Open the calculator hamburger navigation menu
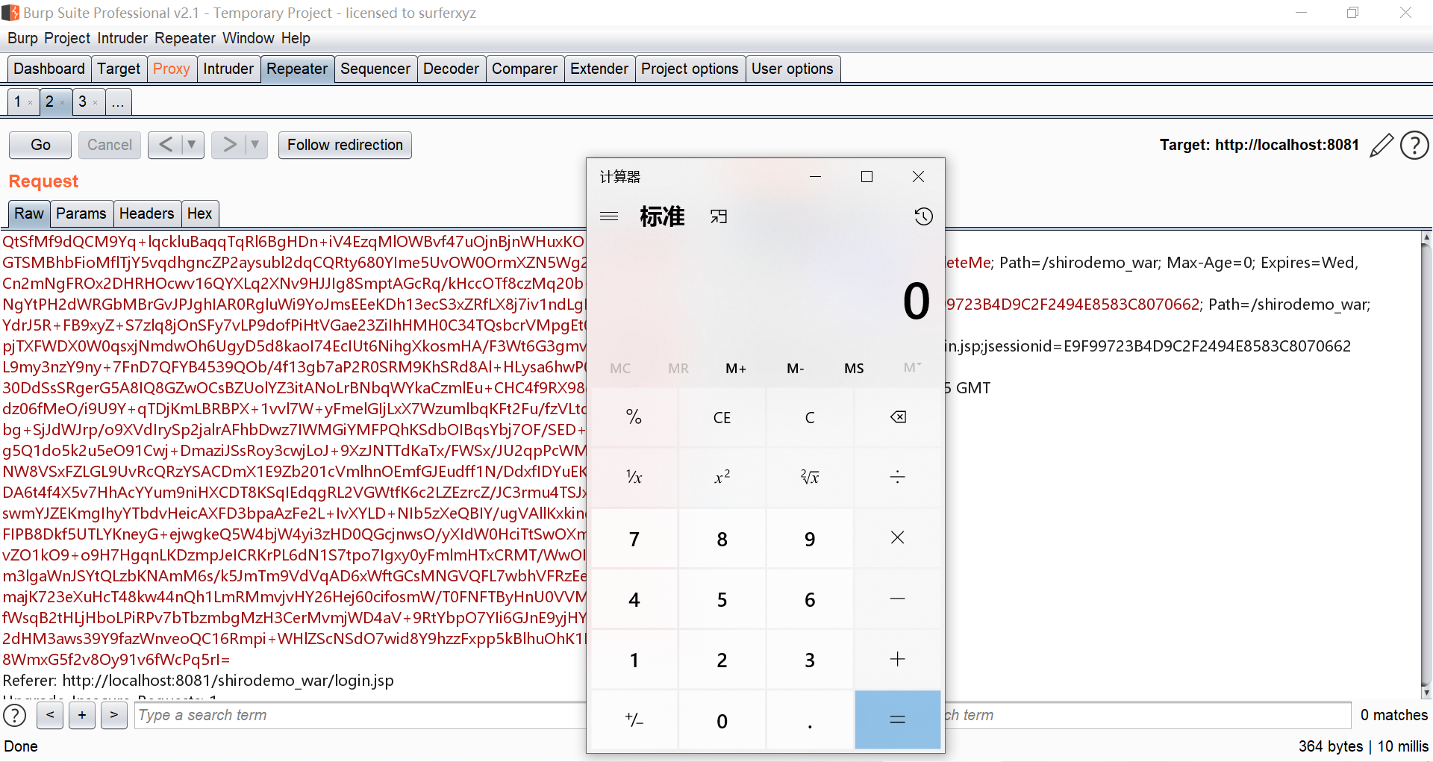 click(609, 216)
